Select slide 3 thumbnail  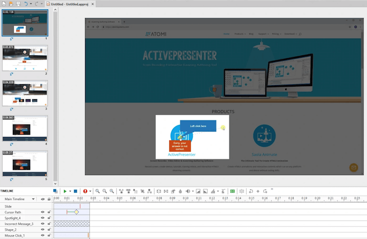pyautogui.click(x=25, y=93)
